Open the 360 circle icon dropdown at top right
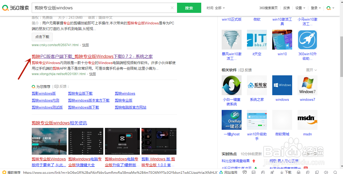343x174 pixels. [330, 8]
